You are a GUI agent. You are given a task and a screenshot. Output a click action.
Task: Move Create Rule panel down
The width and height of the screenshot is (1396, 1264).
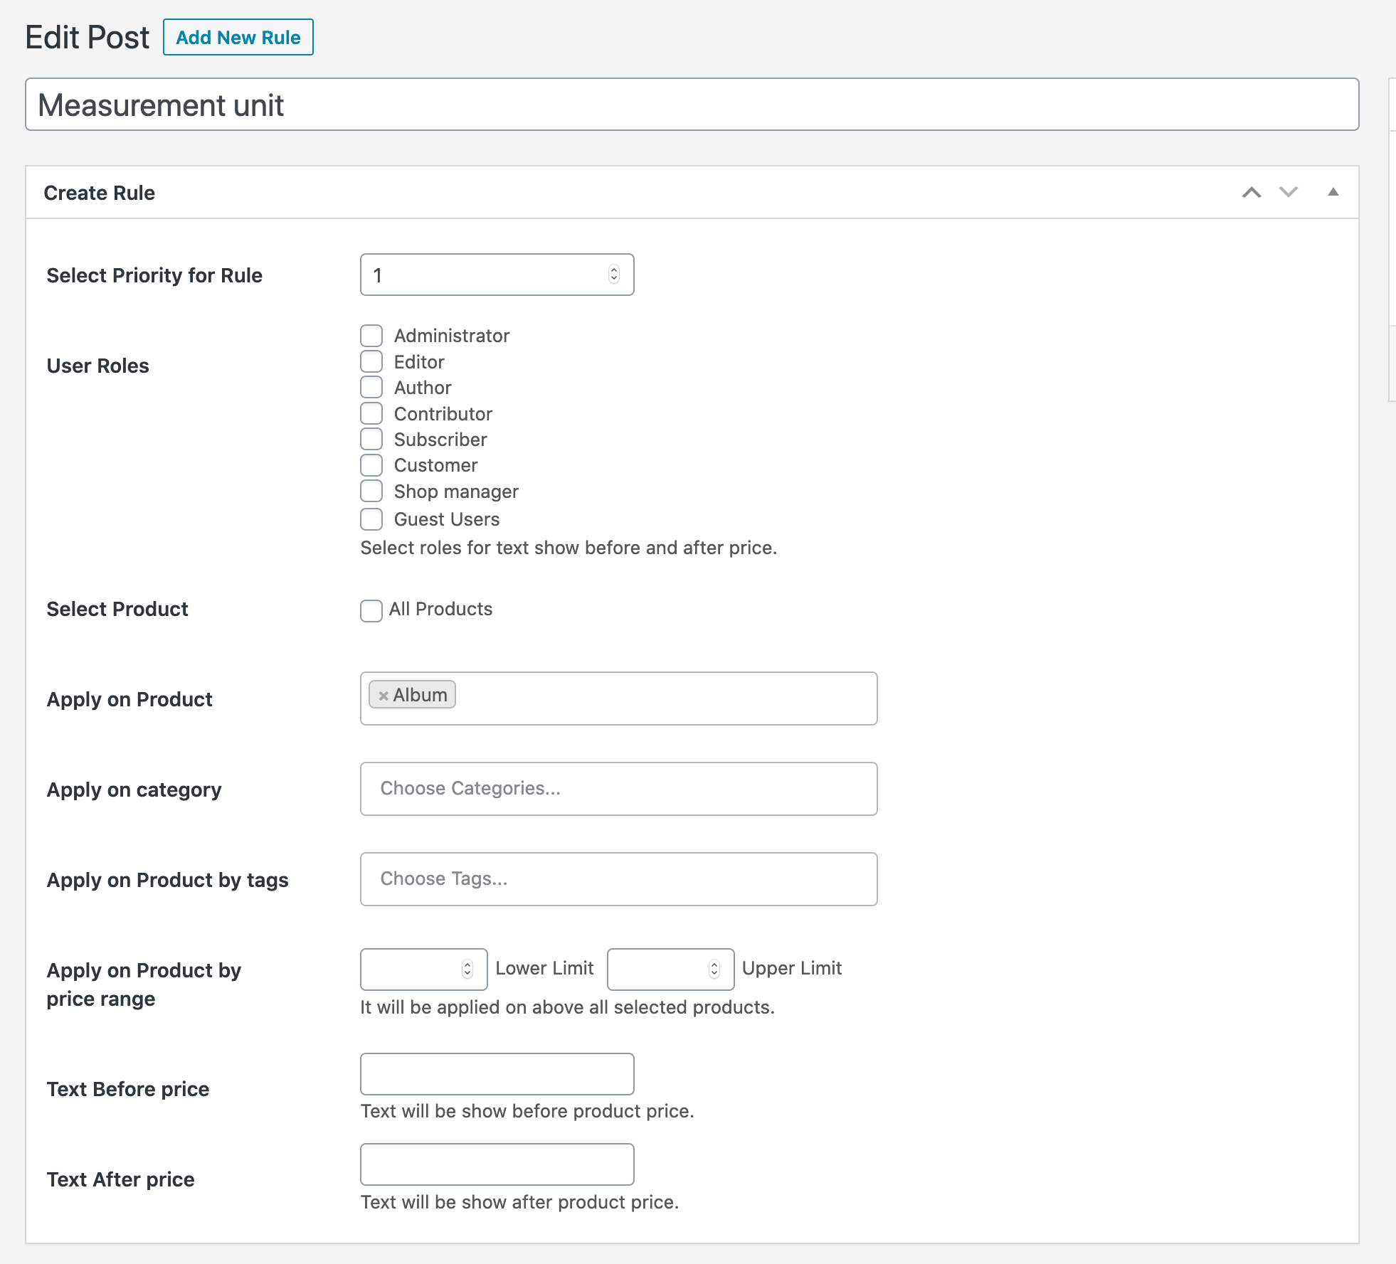pos(1289,192)
